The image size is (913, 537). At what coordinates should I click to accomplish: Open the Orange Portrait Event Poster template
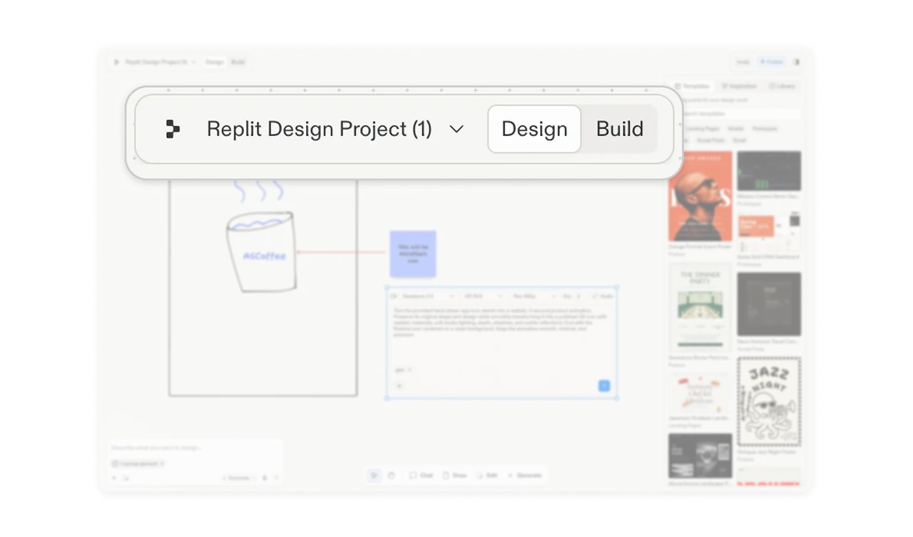tap(700, 197)
